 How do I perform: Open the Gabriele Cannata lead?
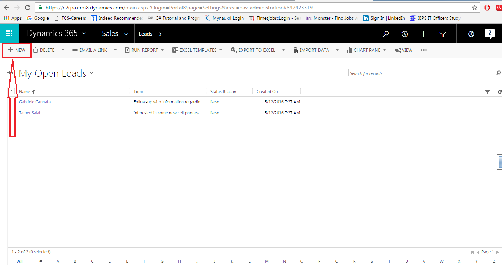35,102
